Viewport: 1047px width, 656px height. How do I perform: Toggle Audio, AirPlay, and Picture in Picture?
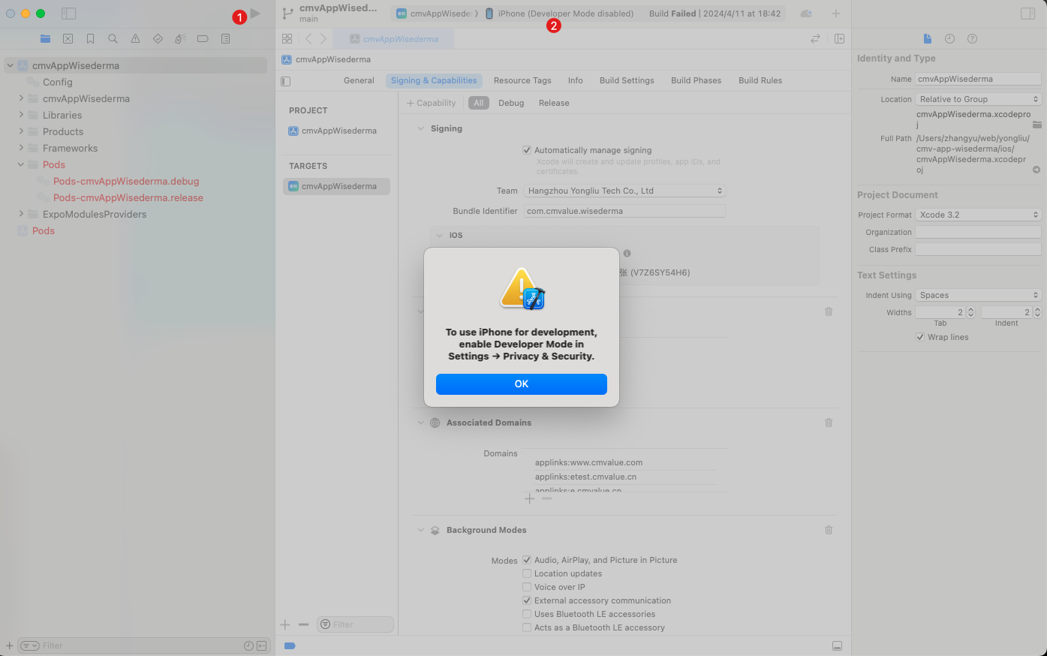click(527, 560)
